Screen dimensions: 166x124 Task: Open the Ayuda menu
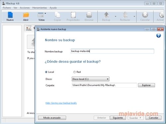click(53, 8)
